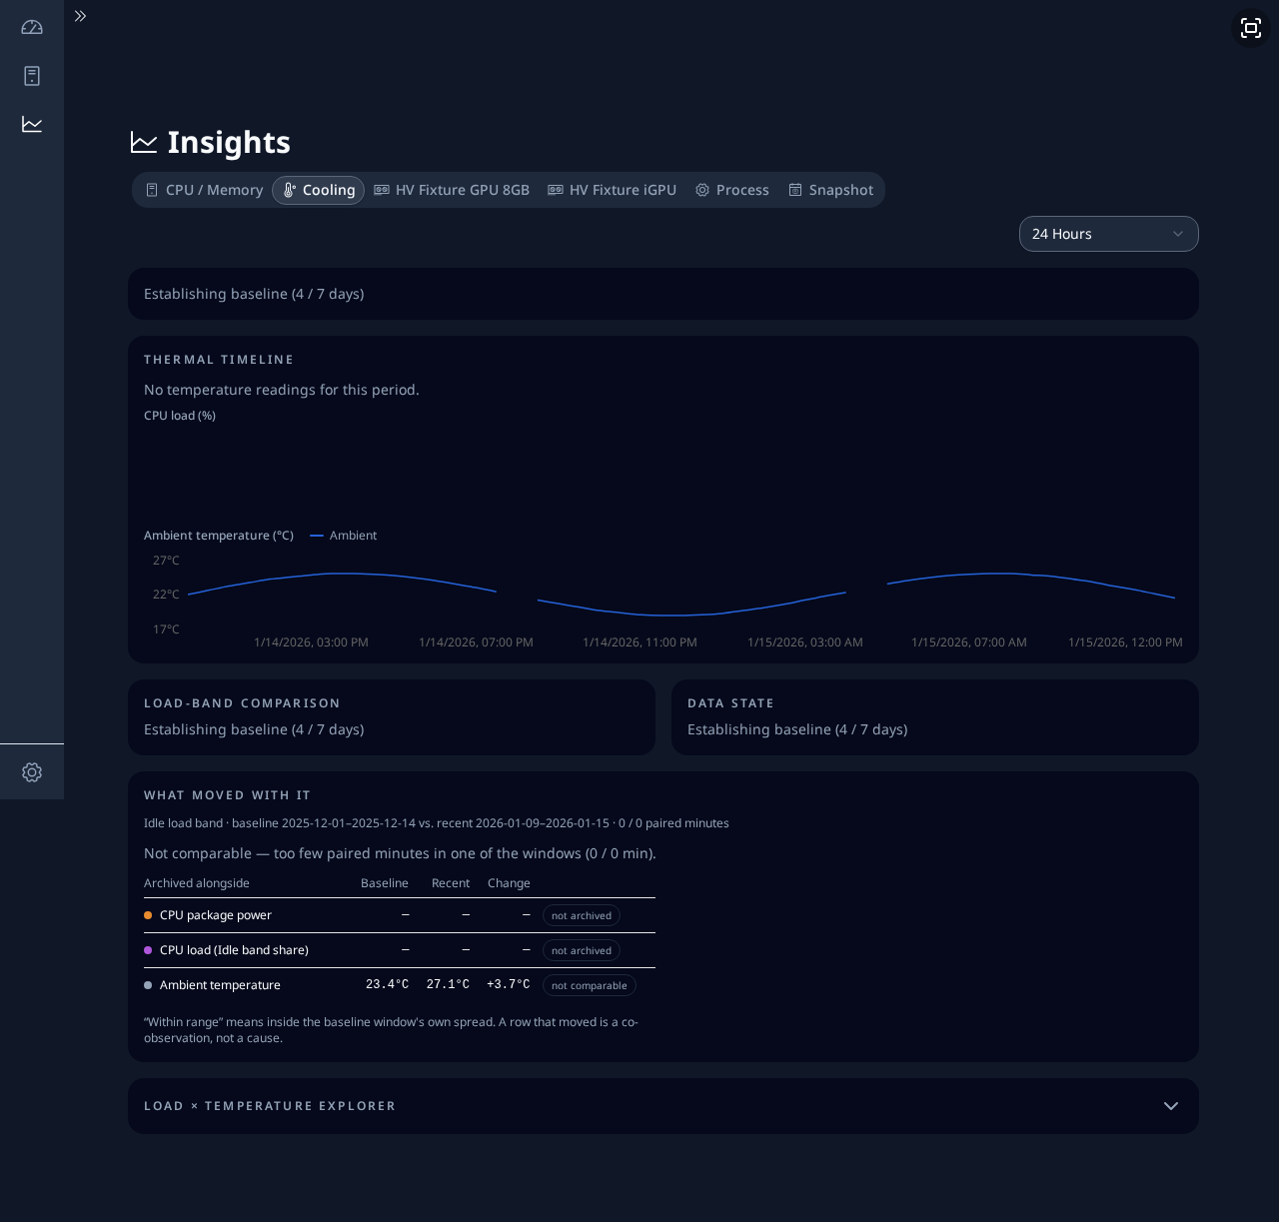1279x1222 pixels.
Task: Click the 27.1°C recent value
Action: coord(448,984)
